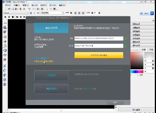Screen dimensions: 156x113
Task: Click the flashlight icon beside the light bulb
Action: click(x=51, y=9)
